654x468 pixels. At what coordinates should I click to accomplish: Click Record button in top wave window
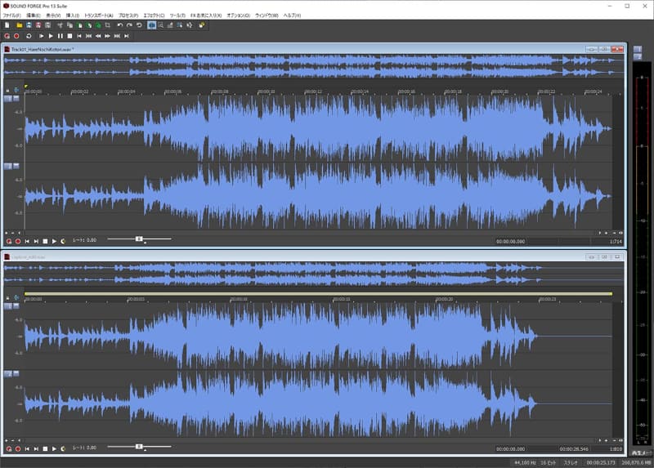(x=18, y=241)
